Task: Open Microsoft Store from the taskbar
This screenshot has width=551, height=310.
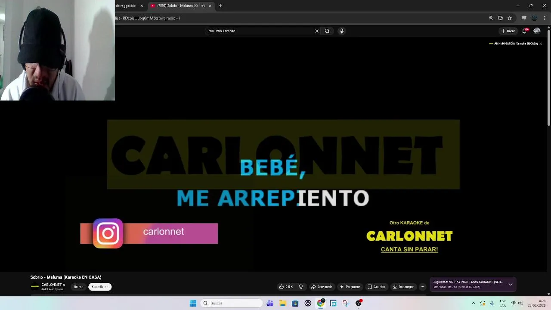Action: pos(295,303)
